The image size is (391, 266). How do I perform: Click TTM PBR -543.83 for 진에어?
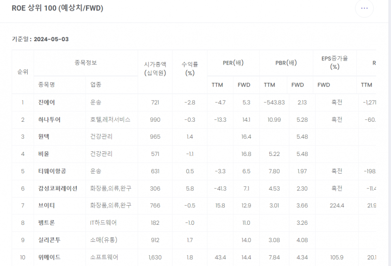point(274,103)
